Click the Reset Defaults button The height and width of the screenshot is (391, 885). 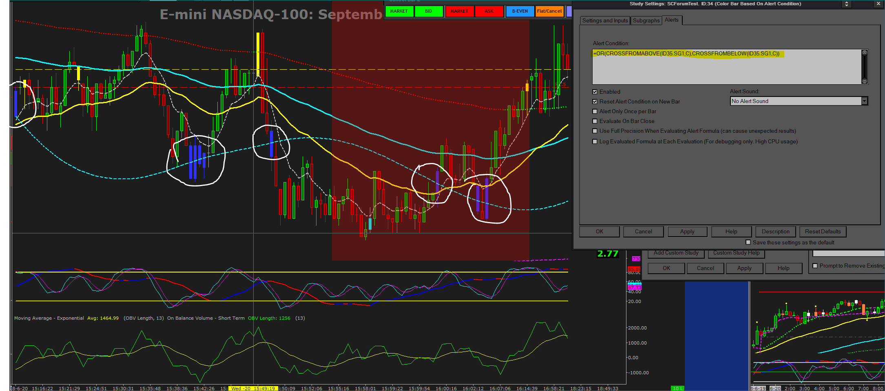coord(823,232)
